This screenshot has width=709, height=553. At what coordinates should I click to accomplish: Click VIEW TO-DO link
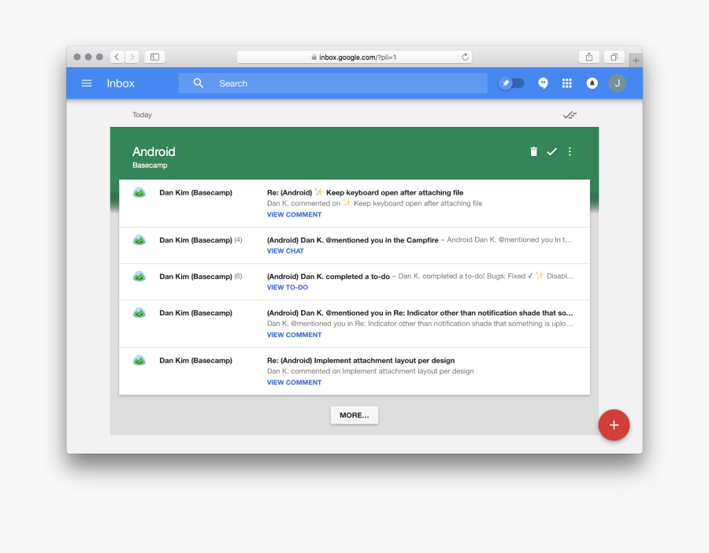(x=288, y=288)
